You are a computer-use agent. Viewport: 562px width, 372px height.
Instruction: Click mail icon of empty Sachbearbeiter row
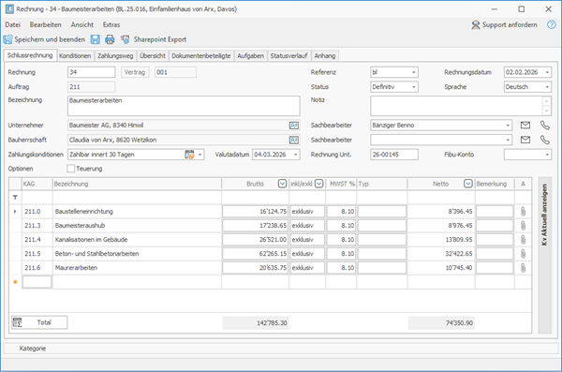pyautogui.click(x=525, y=140)
